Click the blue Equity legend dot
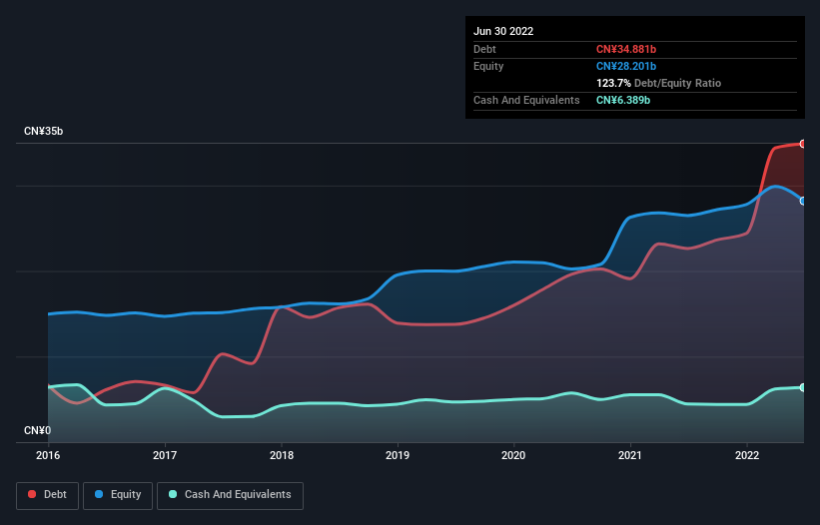 point(99,494)
